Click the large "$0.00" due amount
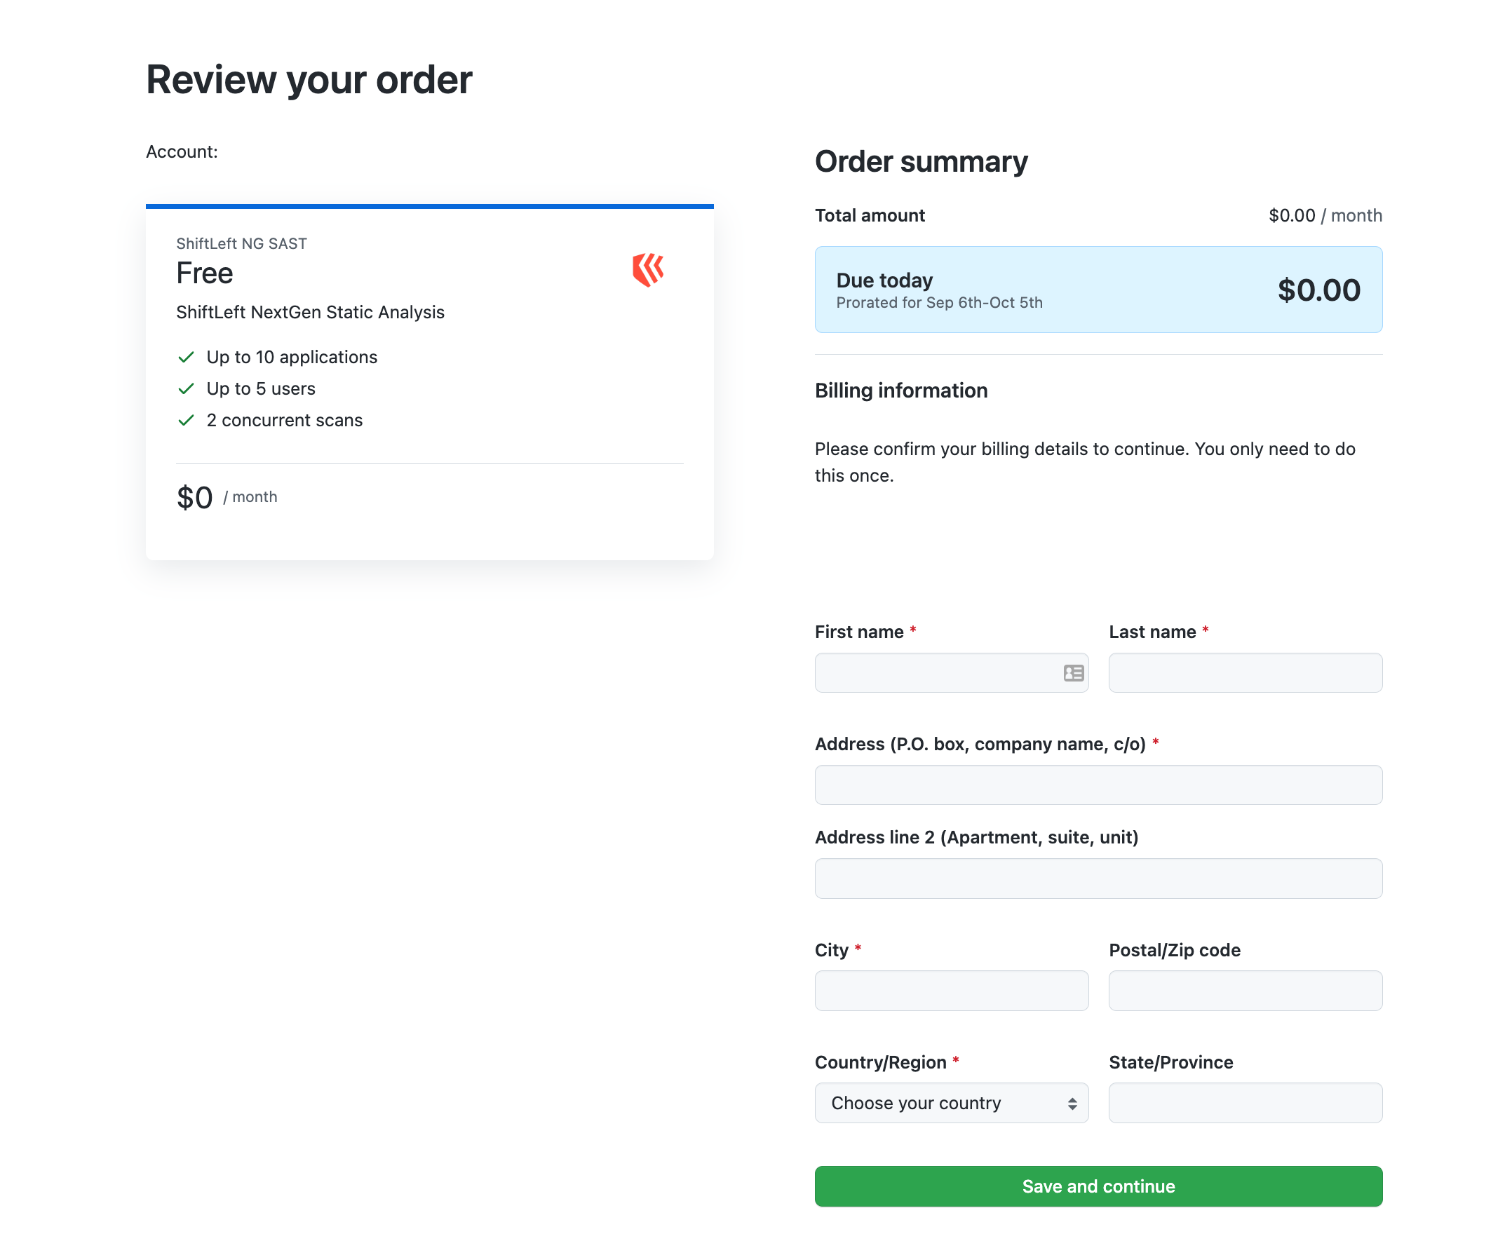 [x=1318, y=290]
